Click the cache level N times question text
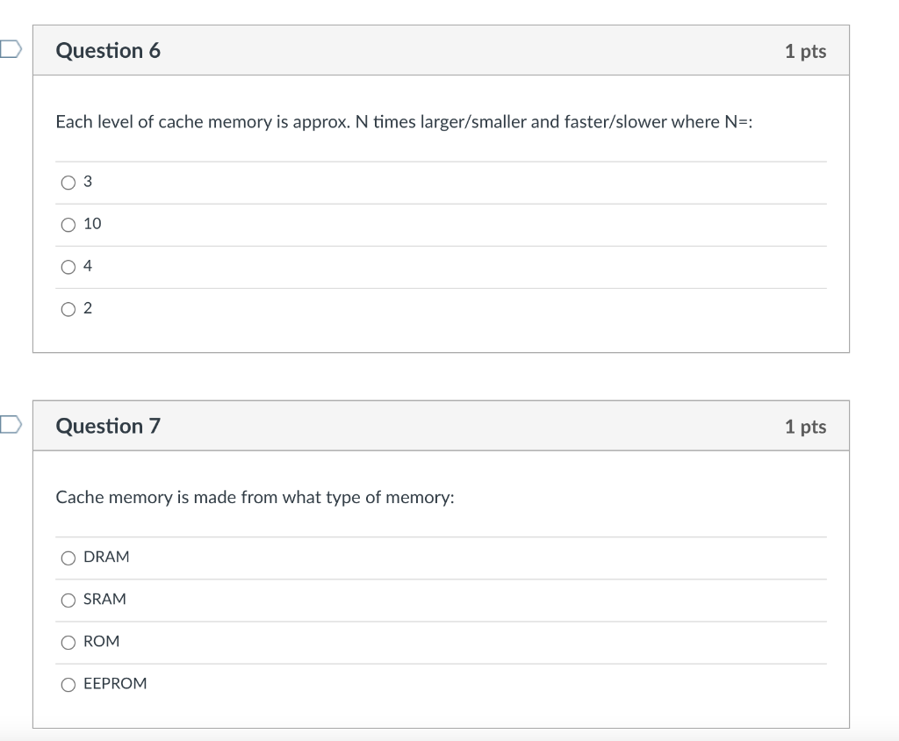The height and width of the screenshot is (741, 899). [405, 122]
